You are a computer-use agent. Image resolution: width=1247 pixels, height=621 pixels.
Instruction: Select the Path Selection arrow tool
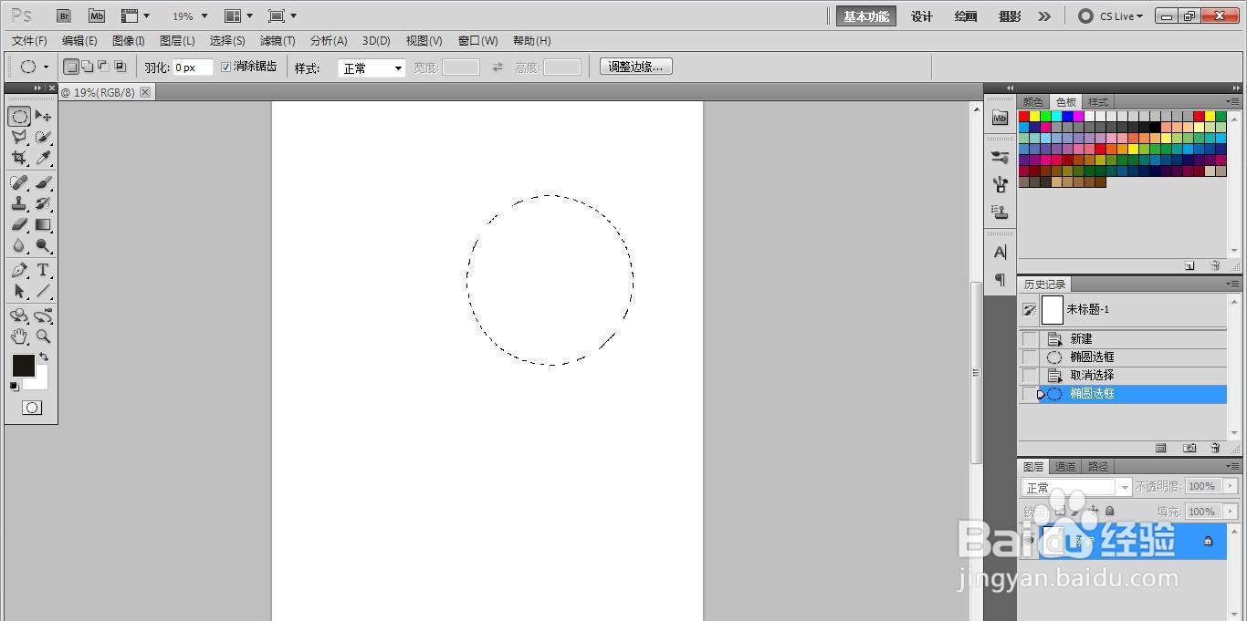click(x=19, y=292)
